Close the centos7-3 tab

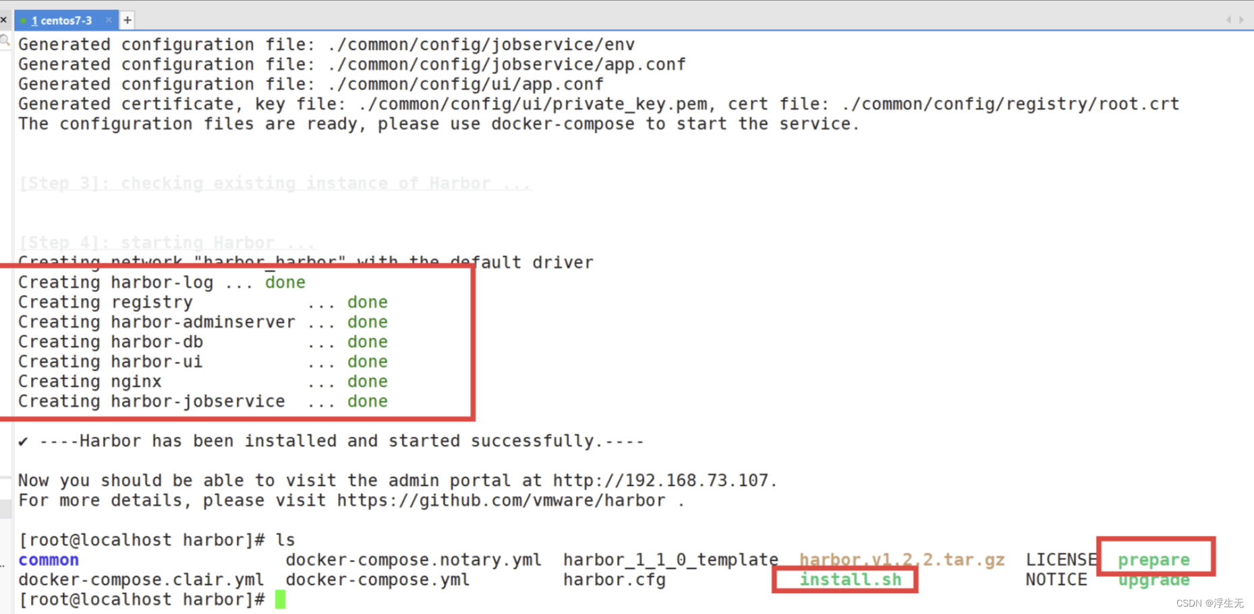(109, 20)
